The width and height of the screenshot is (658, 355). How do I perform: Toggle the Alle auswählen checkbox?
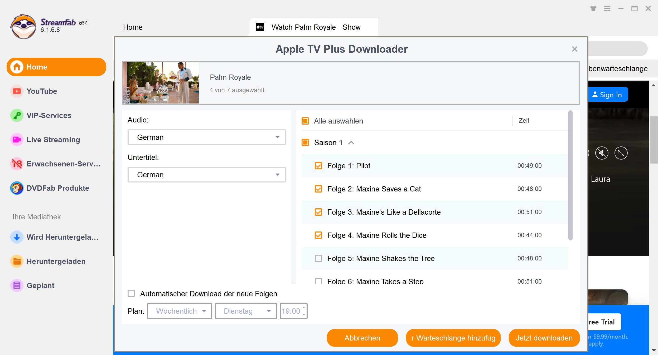(305, 121)
